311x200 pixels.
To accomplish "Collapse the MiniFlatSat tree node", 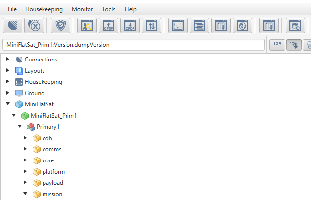I will pyautogui.click(x=8, y=104).
